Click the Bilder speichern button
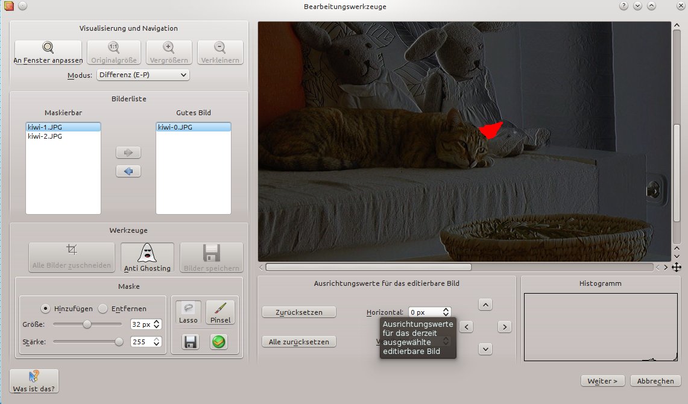 (x=212, y=257)
